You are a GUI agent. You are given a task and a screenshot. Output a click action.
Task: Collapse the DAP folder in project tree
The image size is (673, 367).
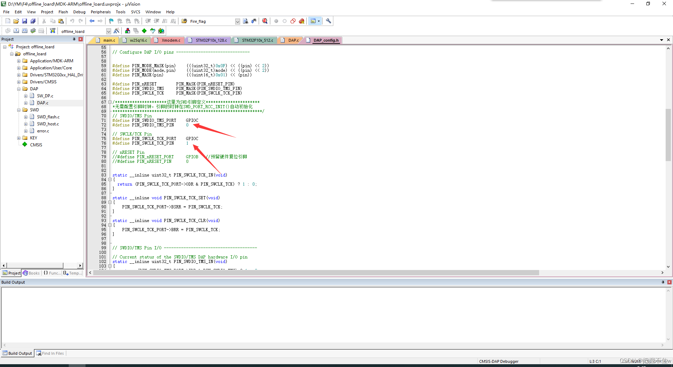click(19, 89)
